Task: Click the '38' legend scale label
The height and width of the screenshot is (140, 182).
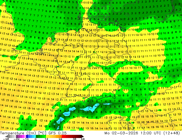Action: 75,139
